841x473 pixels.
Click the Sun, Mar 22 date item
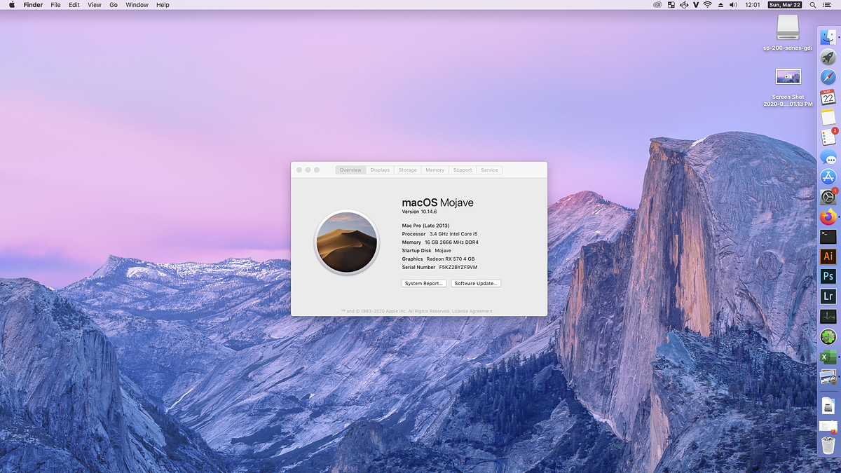coord(784,5)
